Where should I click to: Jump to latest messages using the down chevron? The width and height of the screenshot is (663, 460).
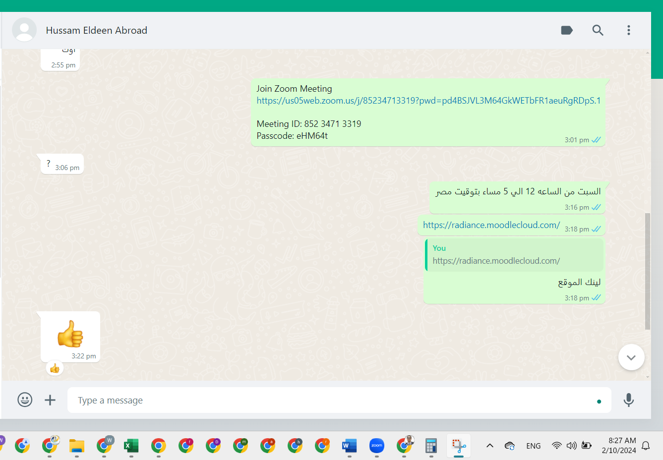[x=631, y=357]
